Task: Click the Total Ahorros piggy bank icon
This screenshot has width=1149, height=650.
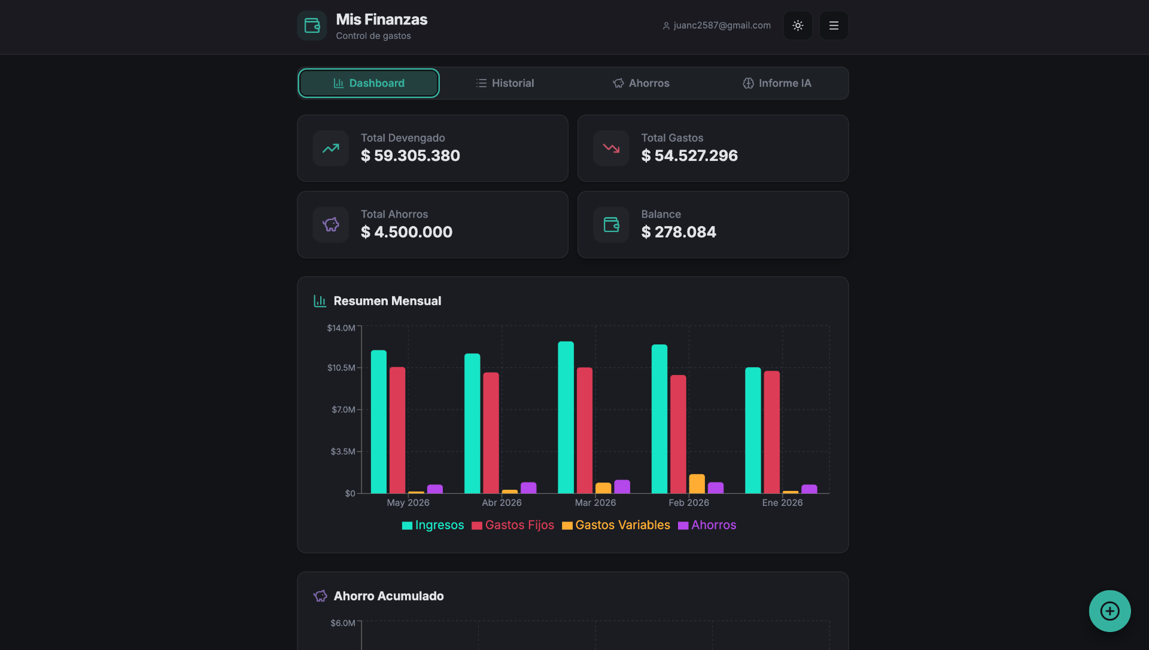Action: tap(331, 225)
